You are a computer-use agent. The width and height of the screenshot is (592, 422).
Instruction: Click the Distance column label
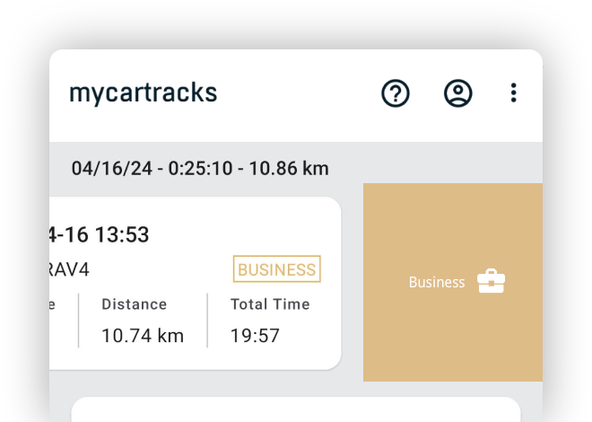click(x=134, y=304)
